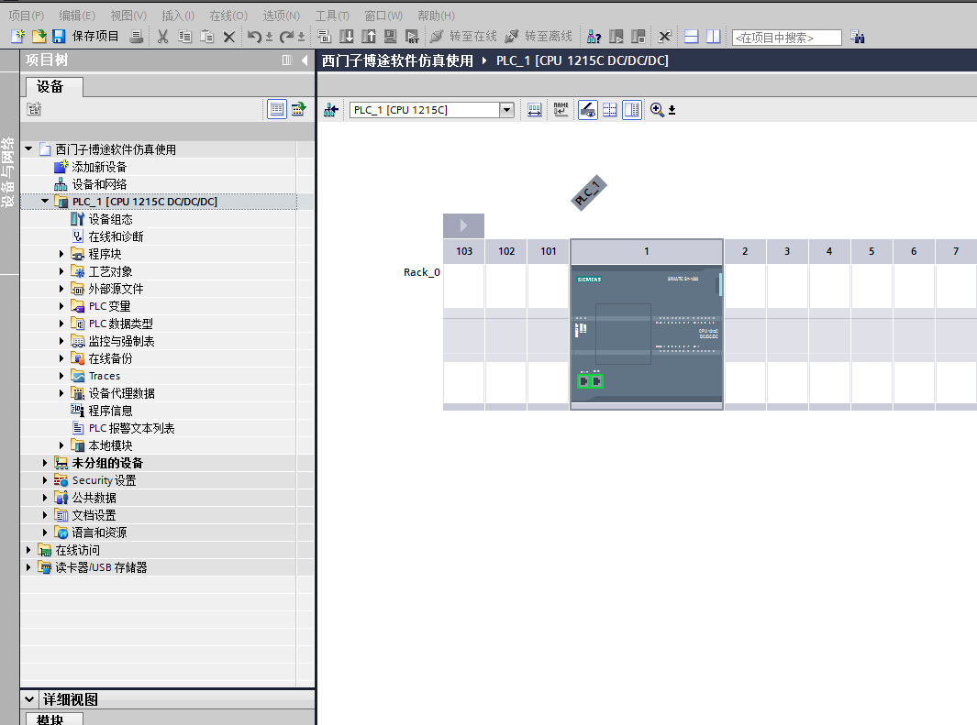Click the cut scissors icon

163,37
